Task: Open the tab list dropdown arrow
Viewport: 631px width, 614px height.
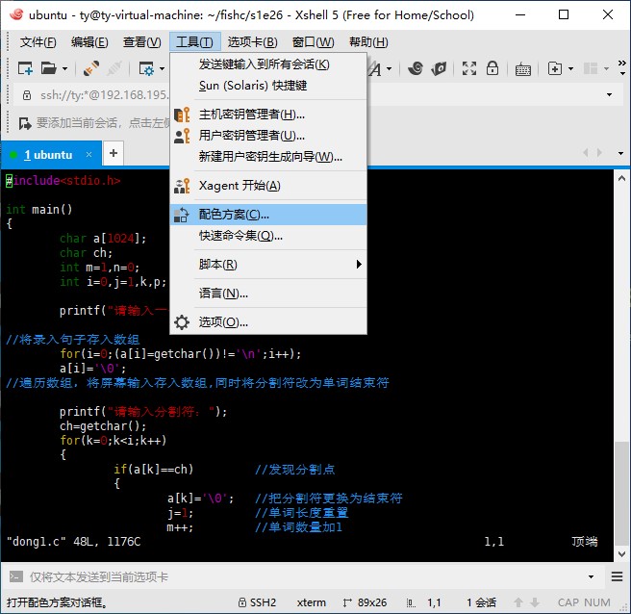Action: (620, 153)
